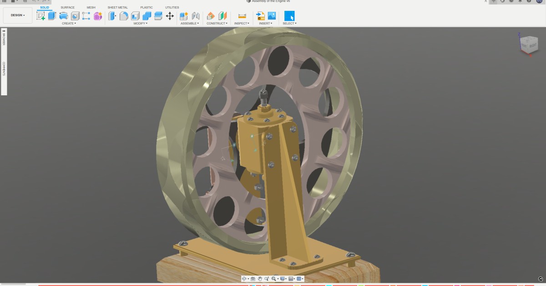Switch to the SHEET METAL tab

click(x=117, y=7)
